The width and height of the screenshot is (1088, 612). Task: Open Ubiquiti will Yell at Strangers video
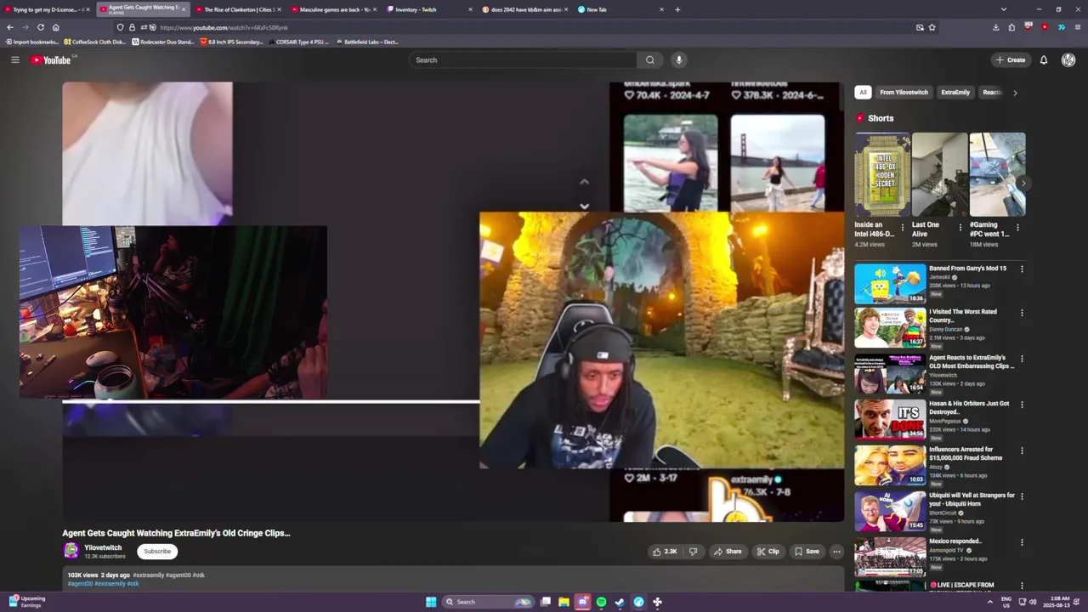click(890, 512)
